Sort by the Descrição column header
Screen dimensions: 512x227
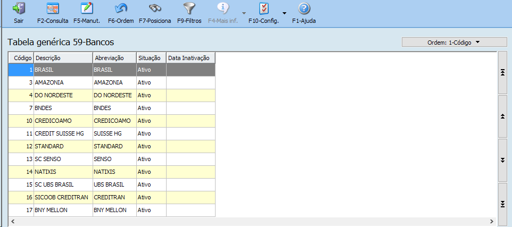63,57
